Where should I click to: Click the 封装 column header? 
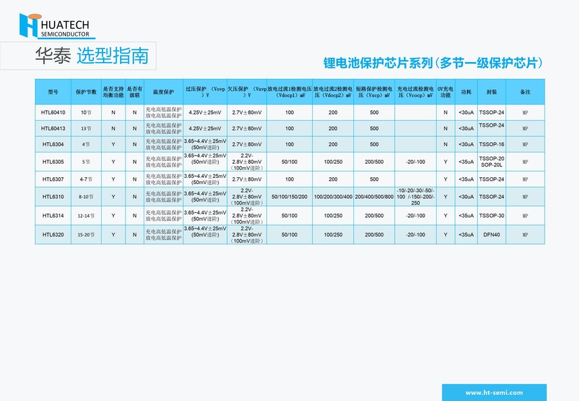pos(491,92)
